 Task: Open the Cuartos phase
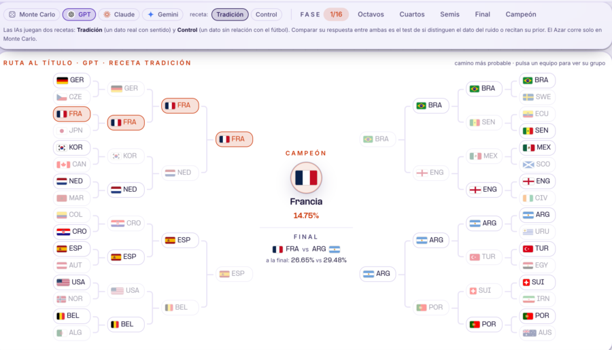pyautogui.click(x=412, y=14)
